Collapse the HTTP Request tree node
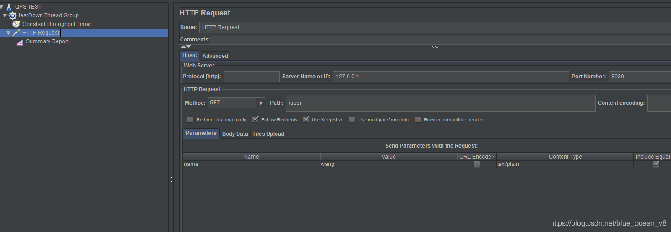 [9, 33]
